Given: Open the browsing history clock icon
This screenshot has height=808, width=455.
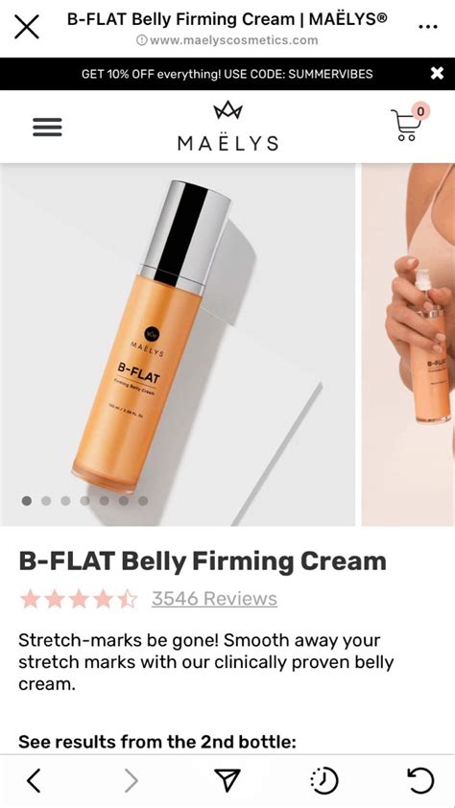Looking at the screenshot, I should [324, 780].
